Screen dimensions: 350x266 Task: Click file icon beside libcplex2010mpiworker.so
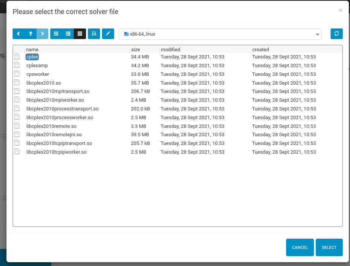pos(17,99)
